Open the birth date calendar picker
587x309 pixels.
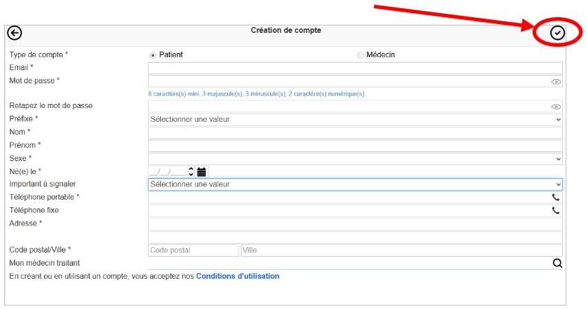coord(202,171)
